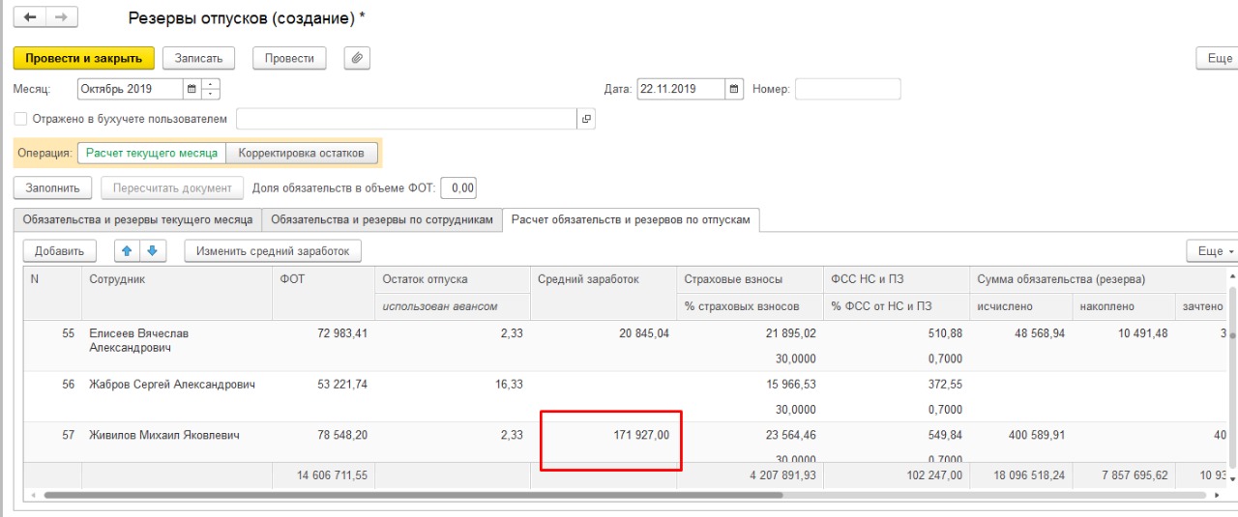
Task: Enable 'Отражено в бухучете пользователем' checkbox
Action: coord(21,119)
